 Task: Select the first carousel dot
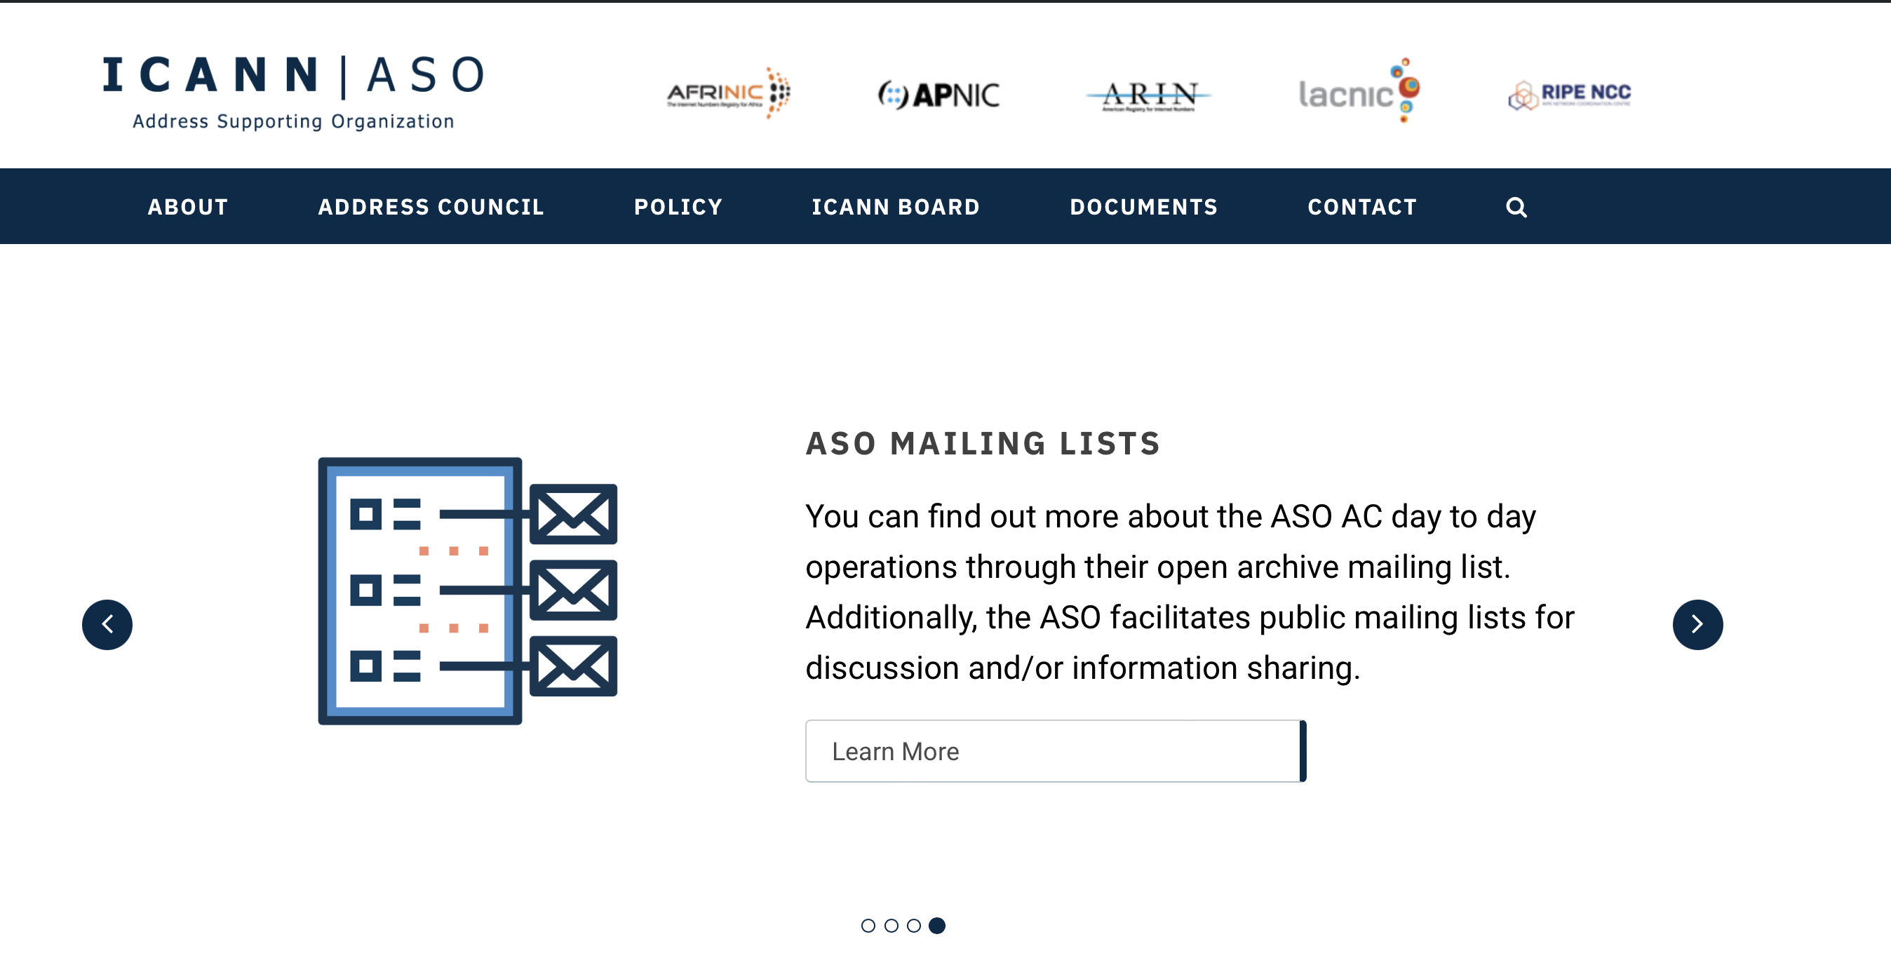(x=868, y=926)
